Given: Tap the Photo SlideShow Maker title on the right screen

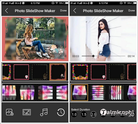Looking at the screenshot, I should [x=103, y=11].
